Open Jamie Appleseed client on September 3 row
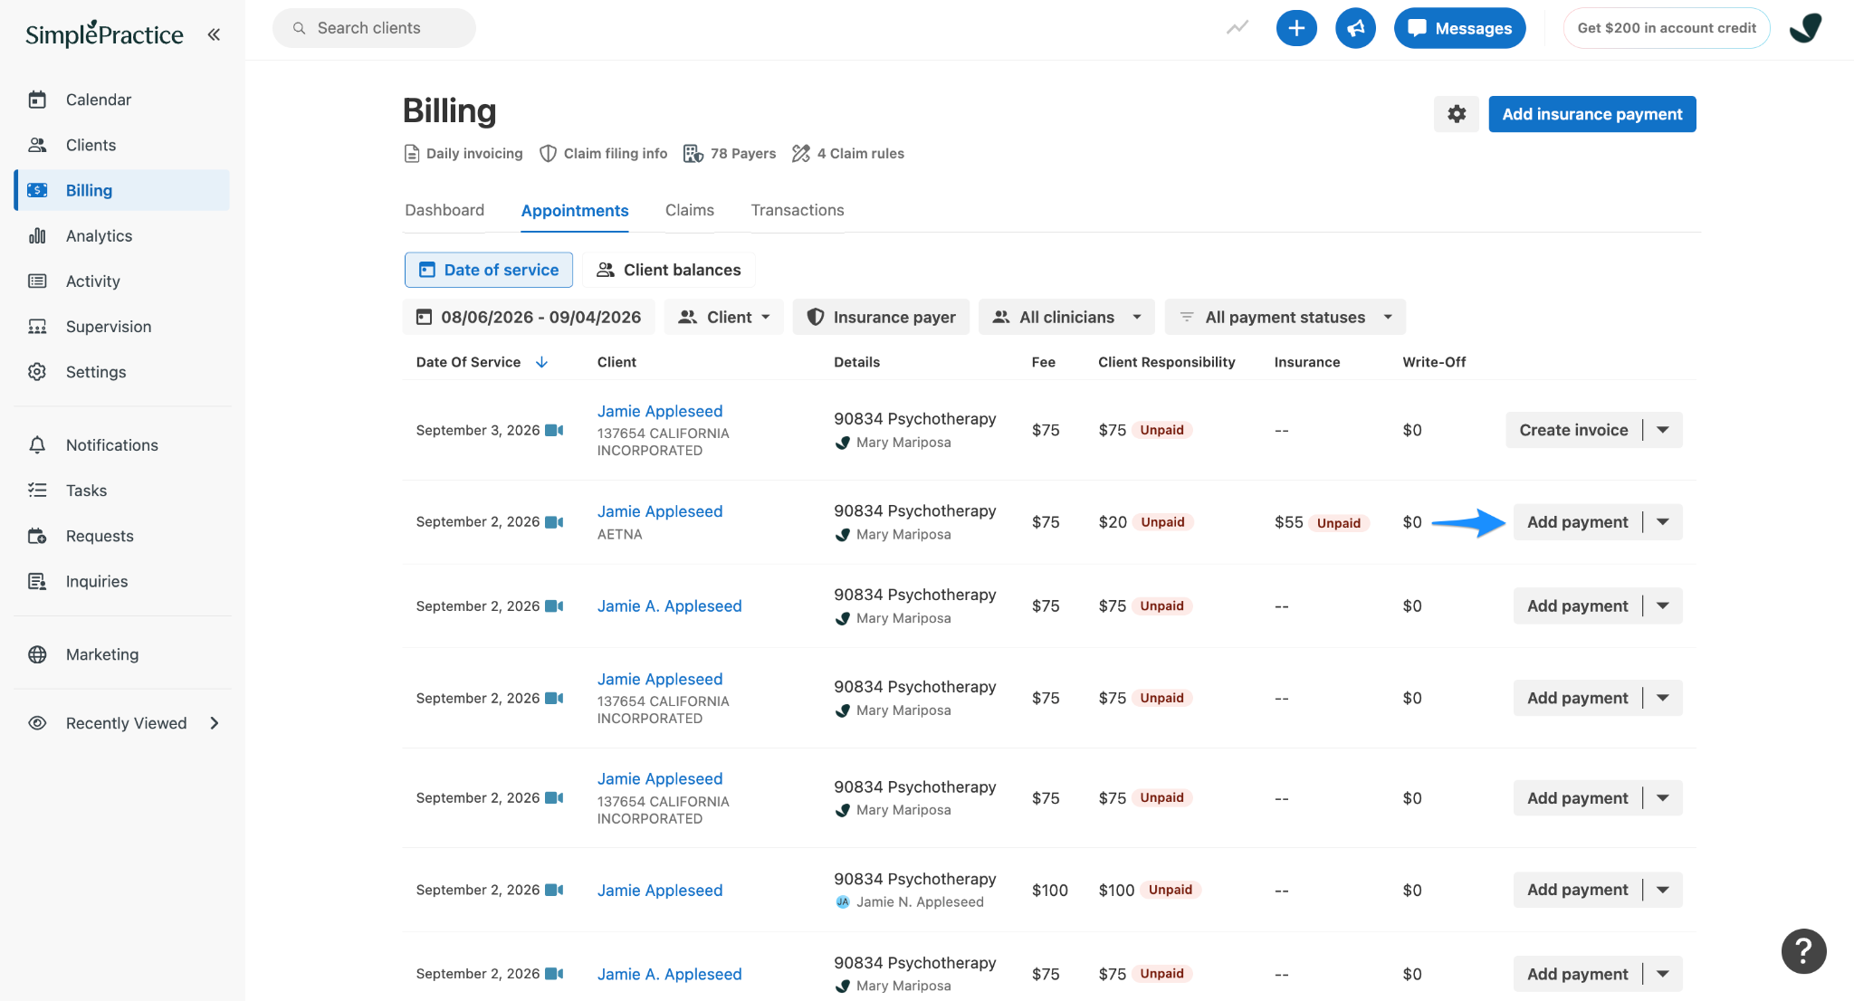Image resolution: width=1854 pixels, height=1001 pixels. [x=660, y=411]
